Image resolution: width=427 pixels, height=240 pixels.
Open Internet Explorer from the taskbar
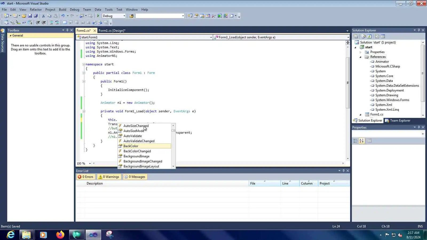[11, 235]
